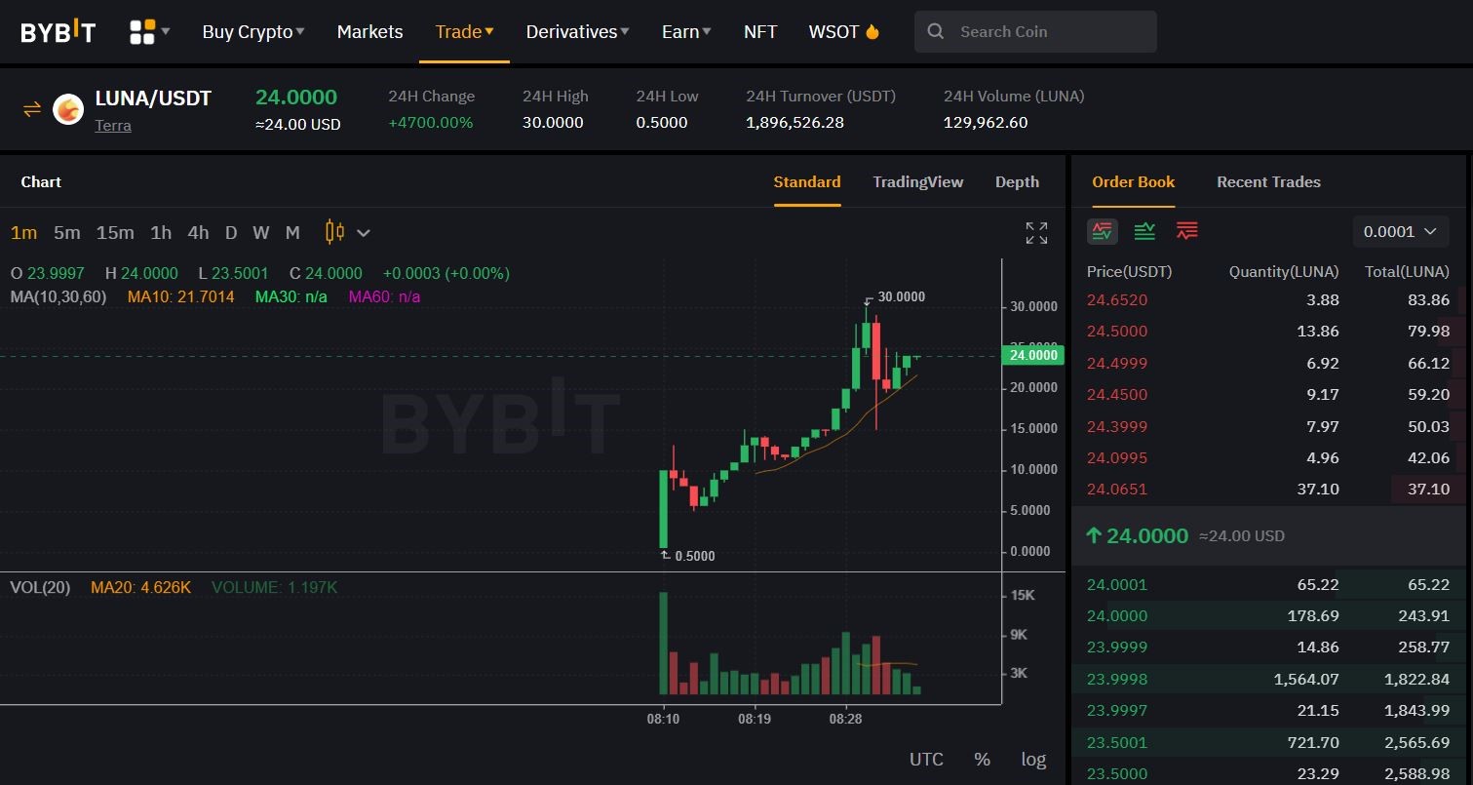Show buy orders only in order book
The width and height of the screenshot is (1473, 785).
tap(1144, 231)
